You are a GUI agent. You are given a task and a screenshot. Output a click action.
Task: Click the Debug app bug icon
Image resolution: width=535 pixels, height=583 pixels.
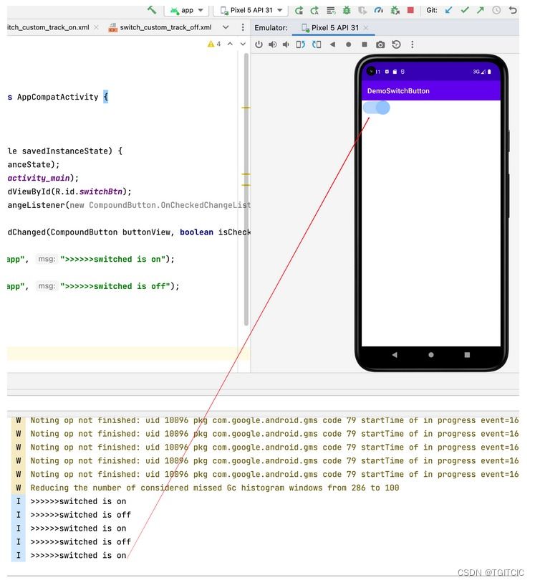click(x=347, y=10)
